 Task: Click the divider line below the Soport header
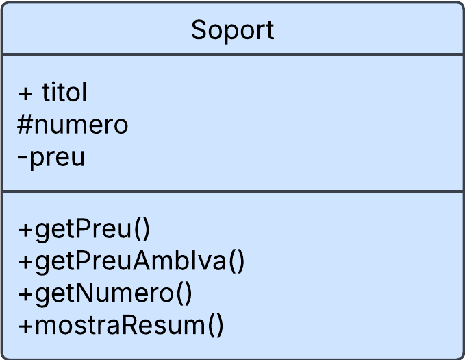click(232, 55)
